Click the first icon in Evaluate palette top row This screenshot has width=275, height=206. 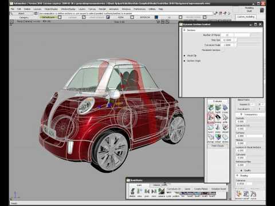click(211, 108)
